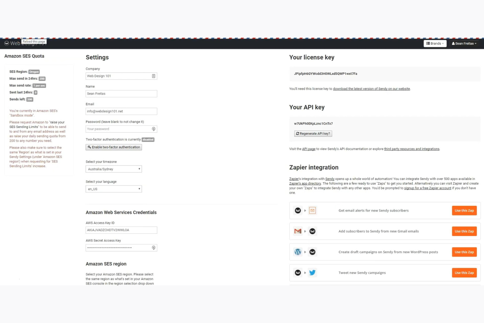Use this Zap for WordPress draft campaigns
Screen dimensions: 484x323
click(464, 252)
